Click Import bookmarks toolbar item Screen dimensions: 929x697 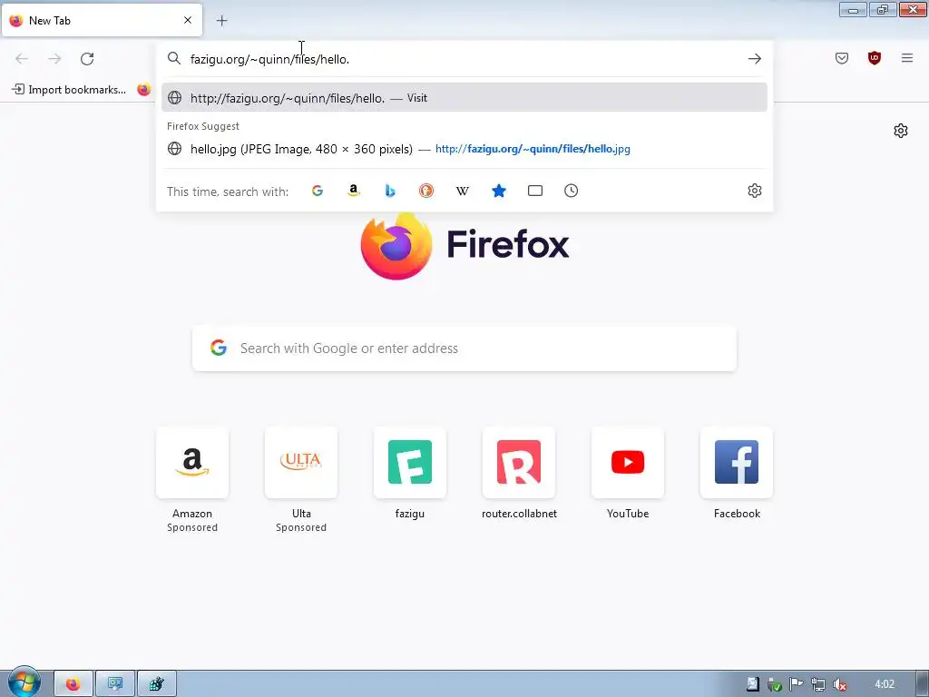(69, 90)
